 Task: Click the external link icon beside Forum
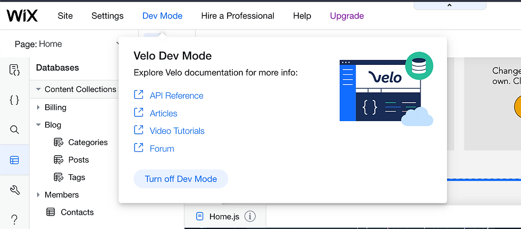click(x=139, y=148)
